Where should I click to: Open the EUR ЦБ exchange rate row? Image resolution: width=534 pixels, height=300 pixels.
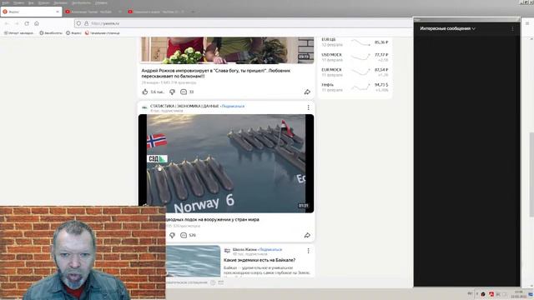click(x=355, y=42)
